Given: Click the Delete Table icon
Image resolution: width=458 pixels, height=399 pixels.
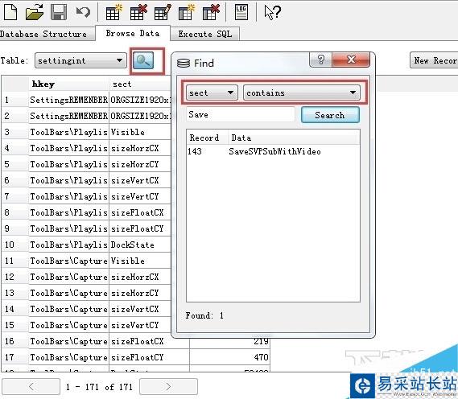Looking at the screenshot, I should 138,12.
